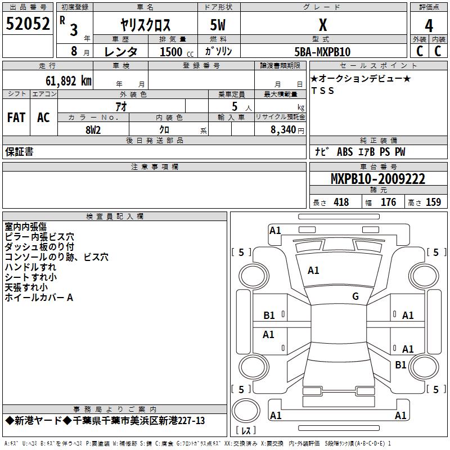Click B1 mark near rear right wheel

(x=400, y=364)
